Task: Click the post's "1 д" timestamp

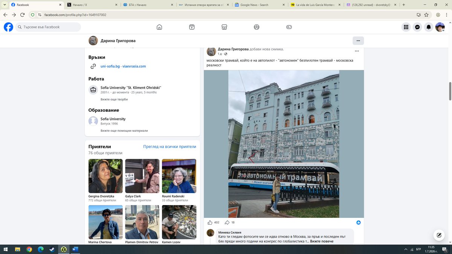Action: pos(220,54)
